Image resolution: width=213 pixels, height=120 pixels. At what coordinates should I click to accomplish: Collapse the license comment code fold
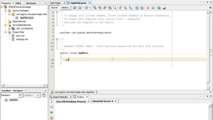57,12
